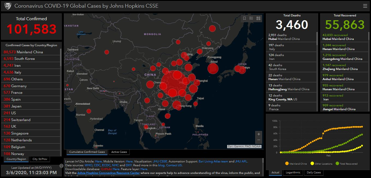Open the hamburger menu in the header

[365, 6]
